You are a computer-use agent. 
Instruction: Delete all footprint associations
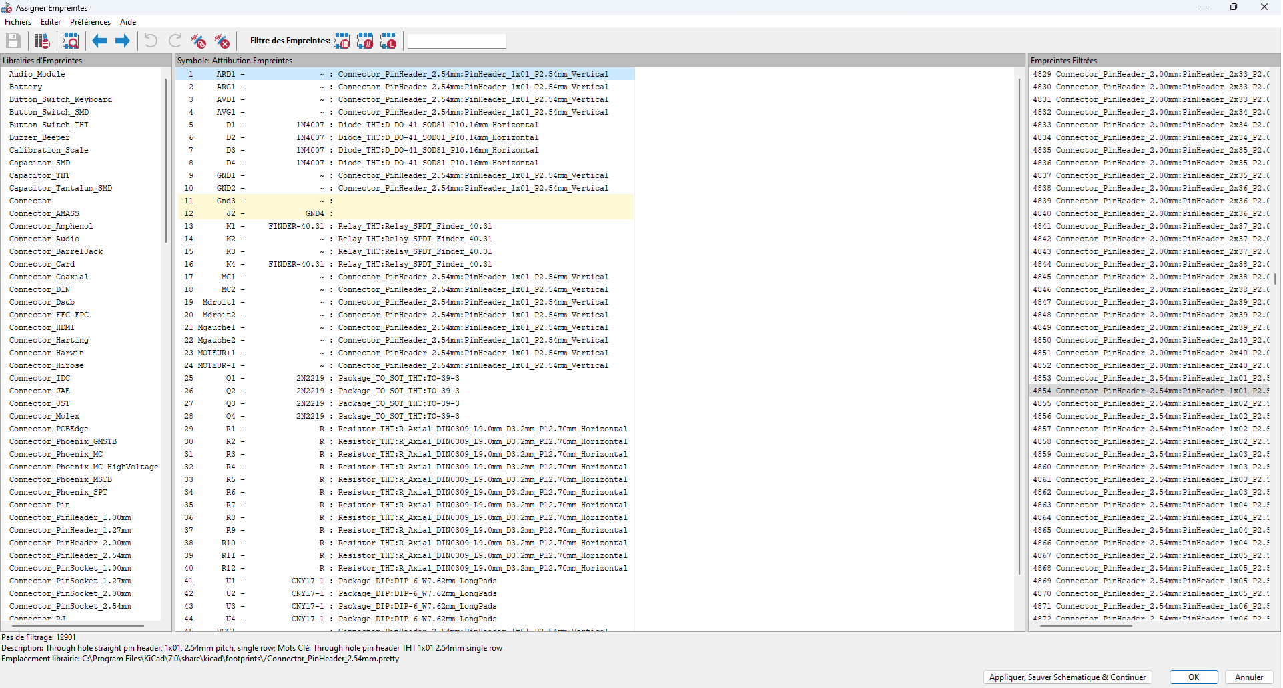(x=222, y=41)
